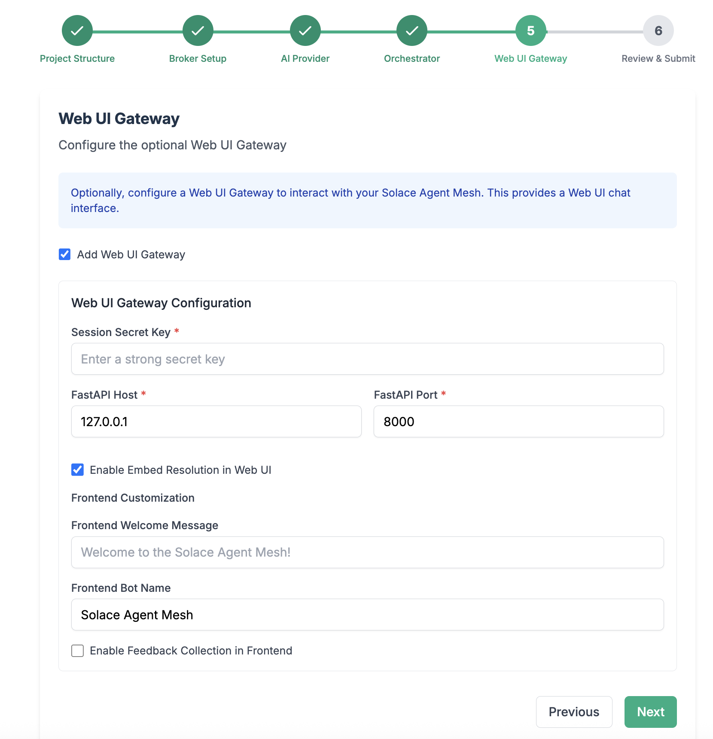
Task: Enable Feedback Collection in Frontend checkbox
Action: 78,651
